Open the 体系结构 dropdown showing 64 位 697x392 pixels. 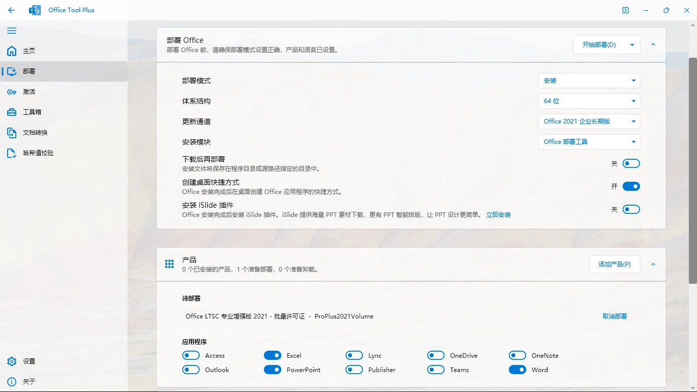pyautogui.click(x=589, y=101)
